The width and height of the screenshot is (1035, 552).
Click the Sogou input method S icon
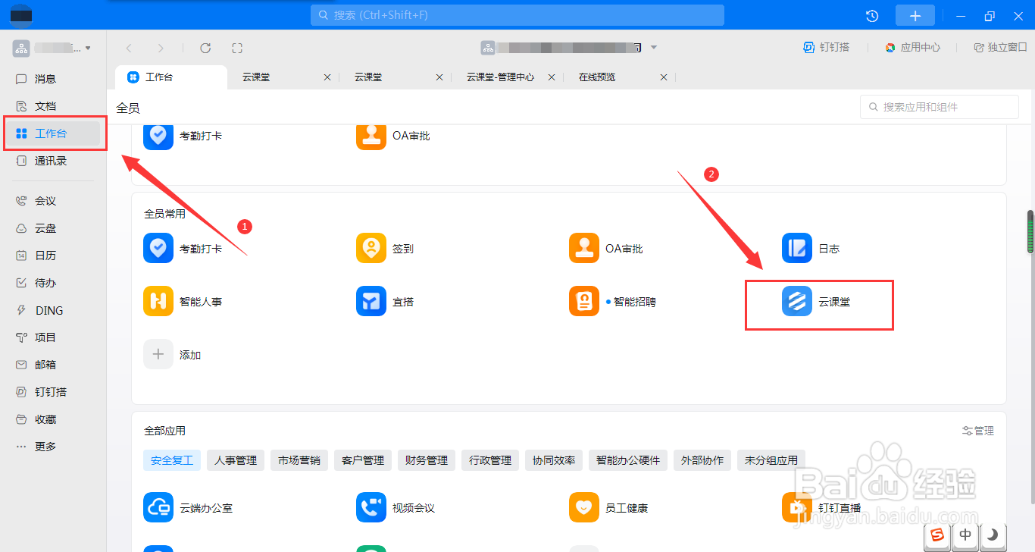938,535
